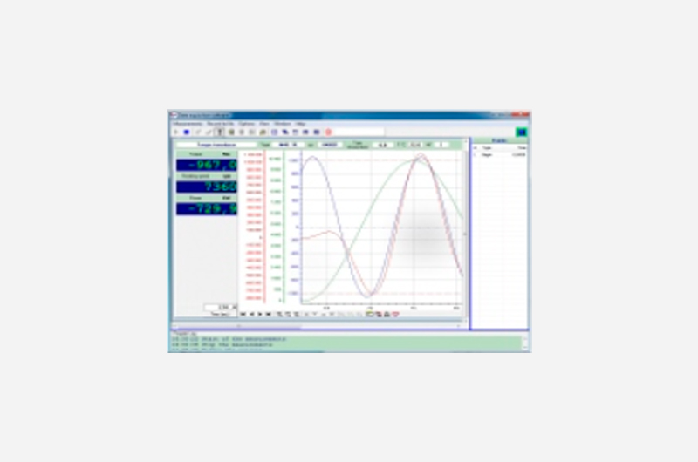
Task: Click the red icon at end of graph toolbar
Action: pos(395,314)
